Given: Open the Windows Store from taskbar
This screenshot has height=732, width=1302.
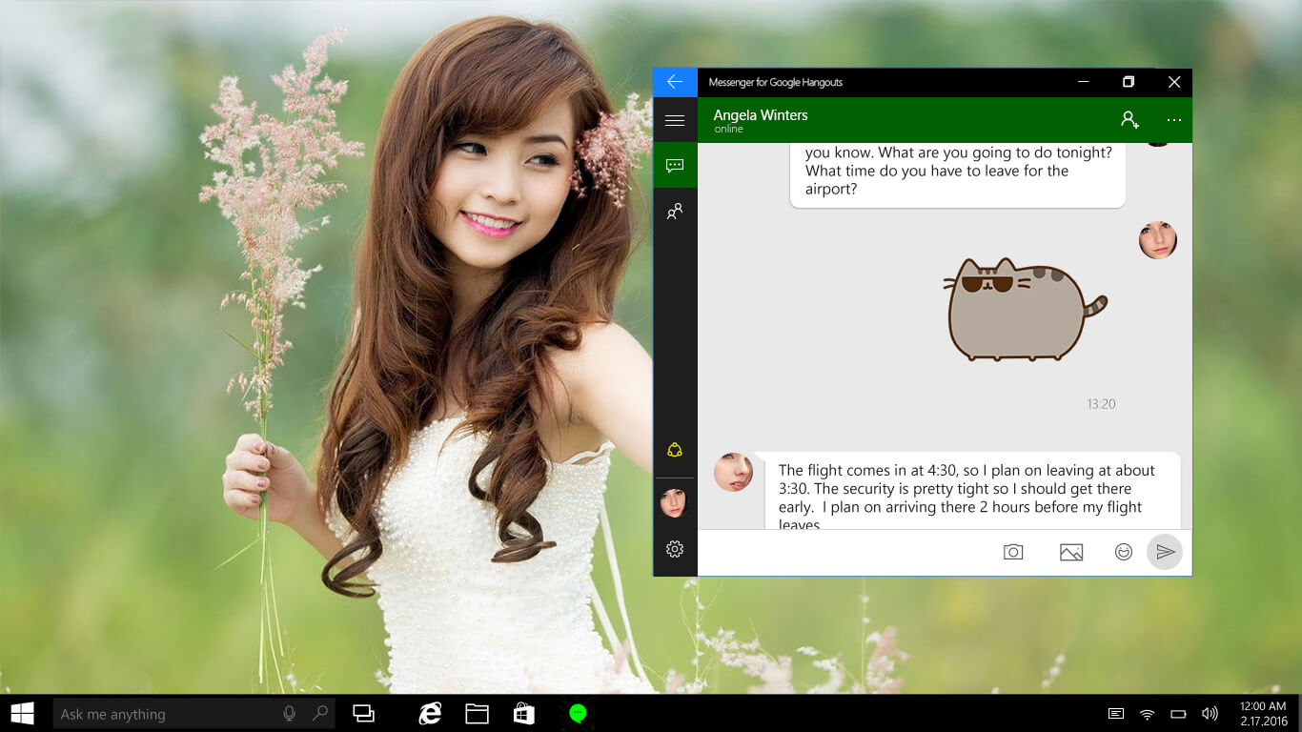Looking at the screenshot, I should (523, 713).
